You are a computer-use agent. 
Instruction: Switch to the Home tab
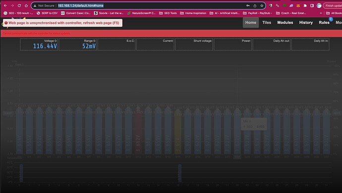click(x=251, y=22)
